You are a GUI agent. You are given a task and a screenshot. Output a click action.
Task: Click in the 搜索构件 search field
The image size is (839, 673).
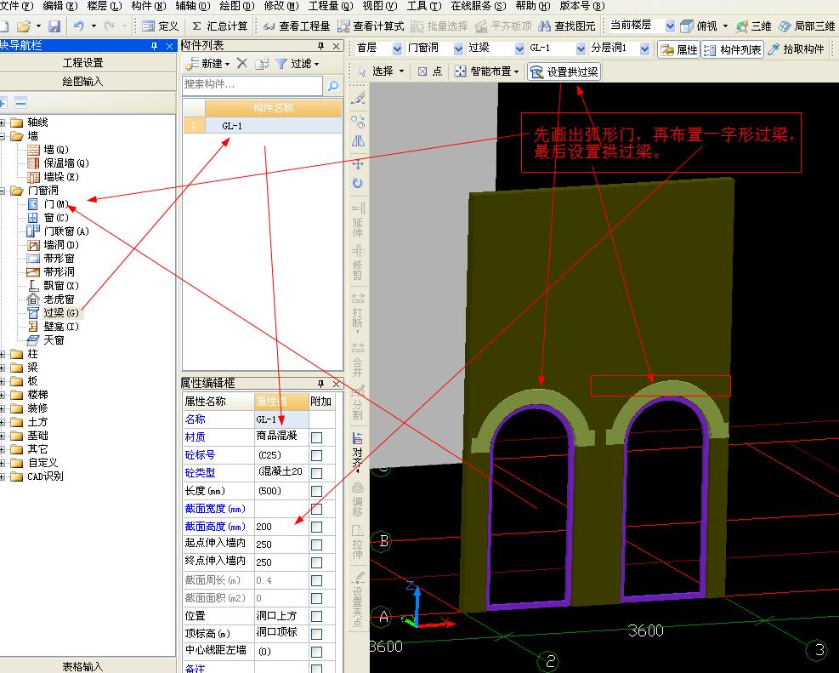(252, 84)
